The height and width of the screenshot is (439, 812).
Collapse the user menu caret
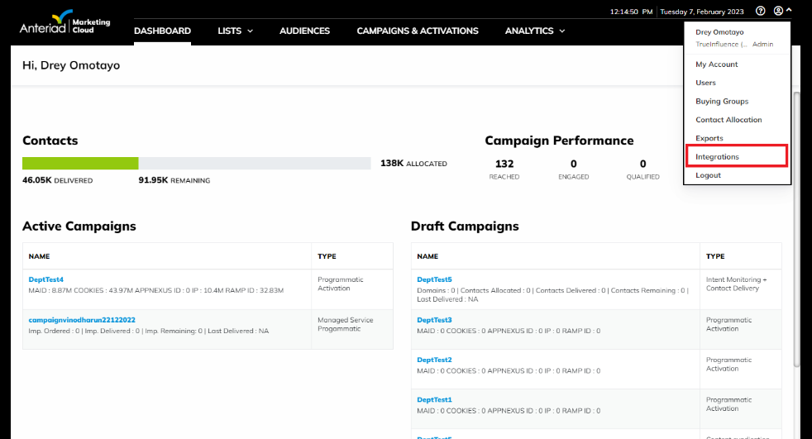pos(789,10)
